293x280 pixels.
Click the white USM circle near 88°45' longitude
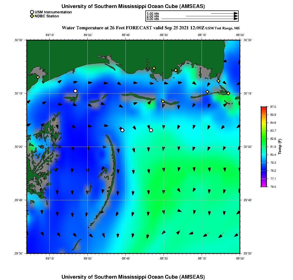point(122,130)
